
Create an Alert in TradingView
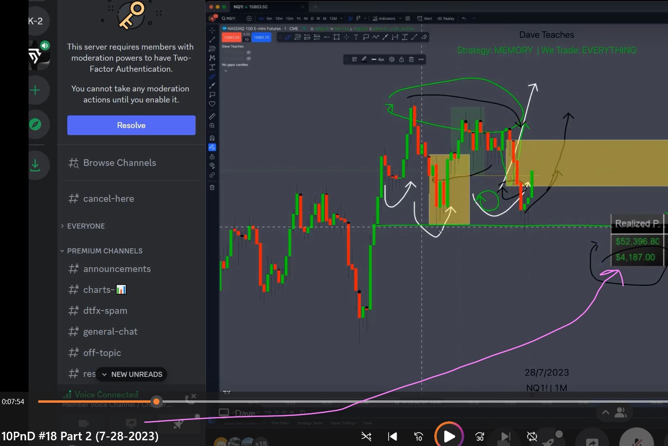click(x=425, y=19)
